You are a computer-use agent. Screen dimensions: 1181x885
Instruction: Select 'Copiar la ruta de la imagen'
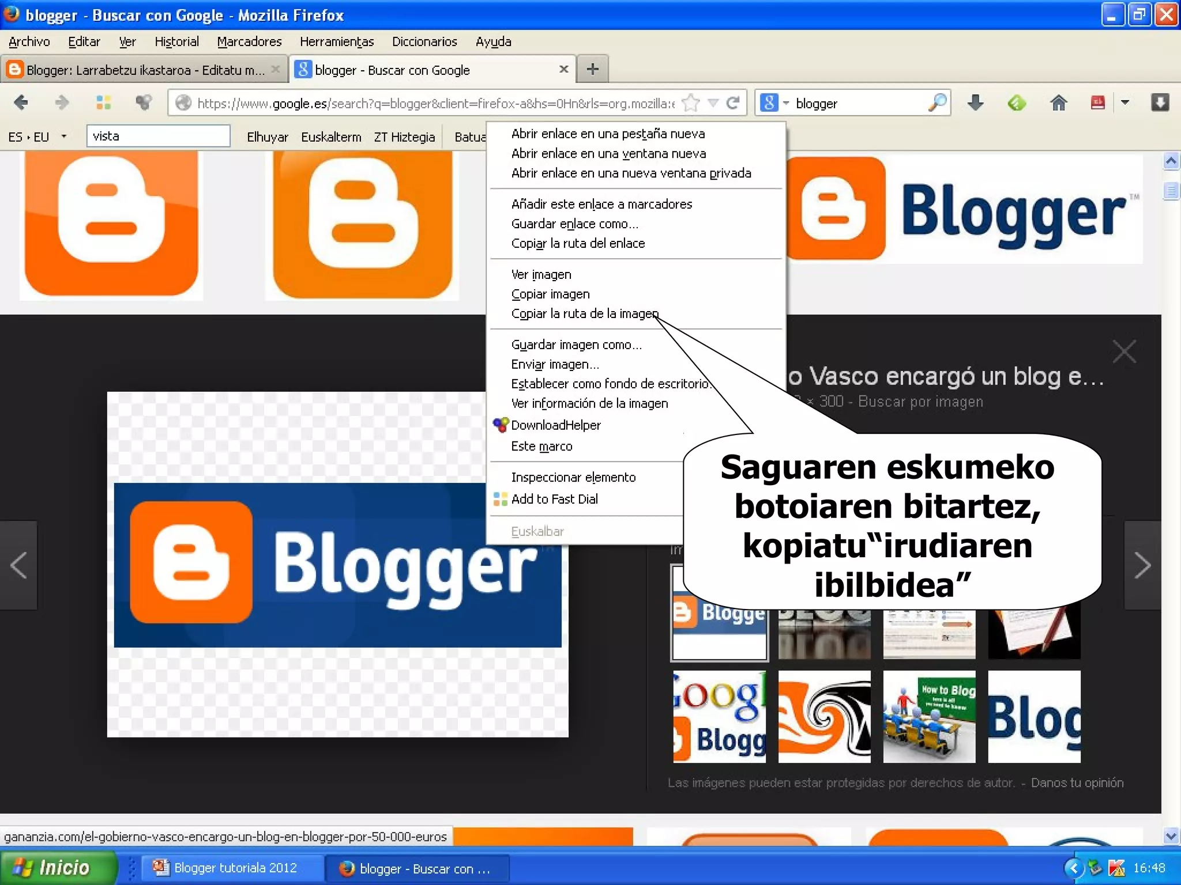(584, 313)
